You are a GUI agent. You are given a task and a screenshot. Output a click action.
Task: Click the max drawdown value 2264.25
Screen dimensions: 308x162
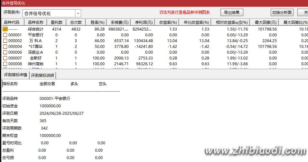269,41
